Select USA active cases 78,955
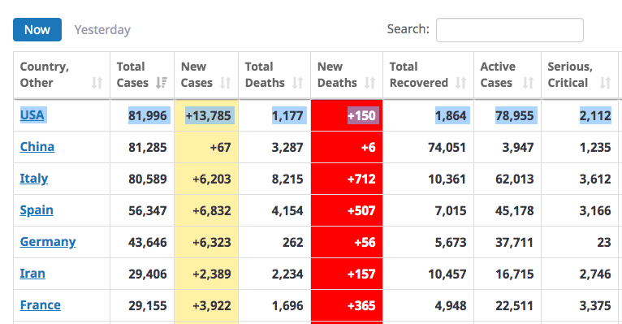This screenshot has height=324, width=622. tap(515, 115)
